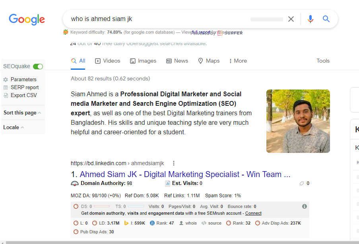Switch to the News tab
This screenshot has width=359, height=244.
177,61
